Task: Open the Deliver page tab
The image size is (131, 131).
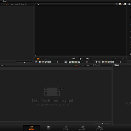Action: pos(100,128)
